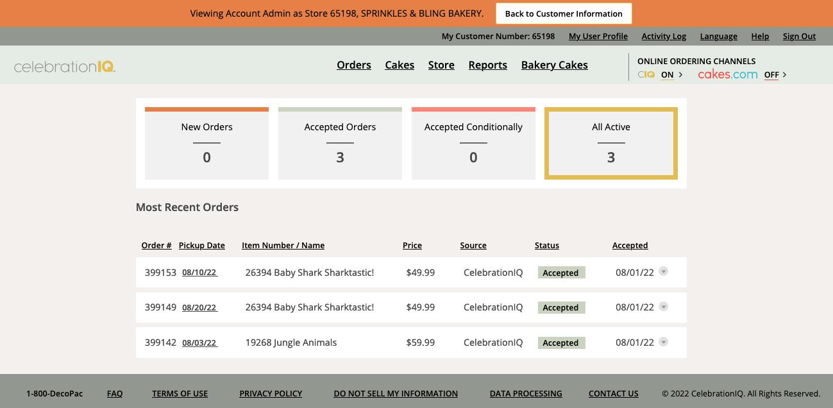
Task: Select the New Orders card
Action: coord(206,143)
